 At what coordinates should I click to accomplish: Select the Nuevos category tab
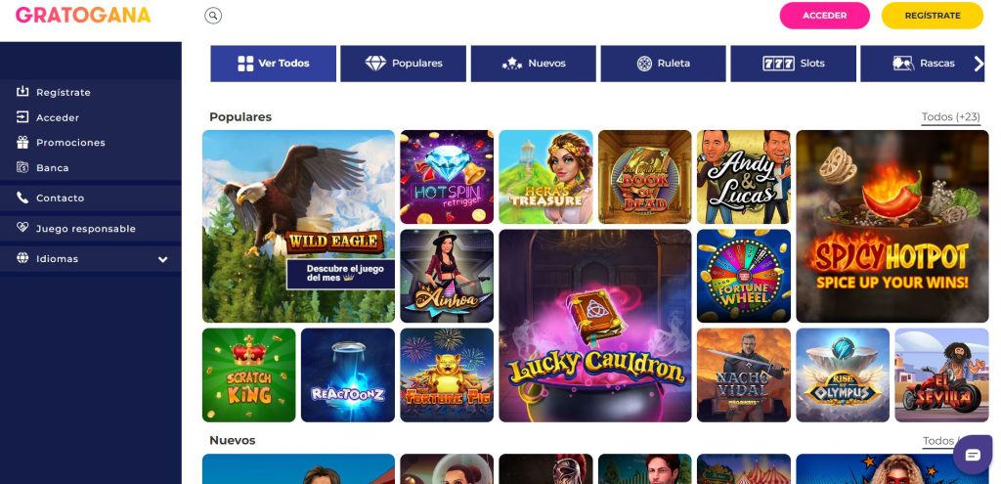533,64
